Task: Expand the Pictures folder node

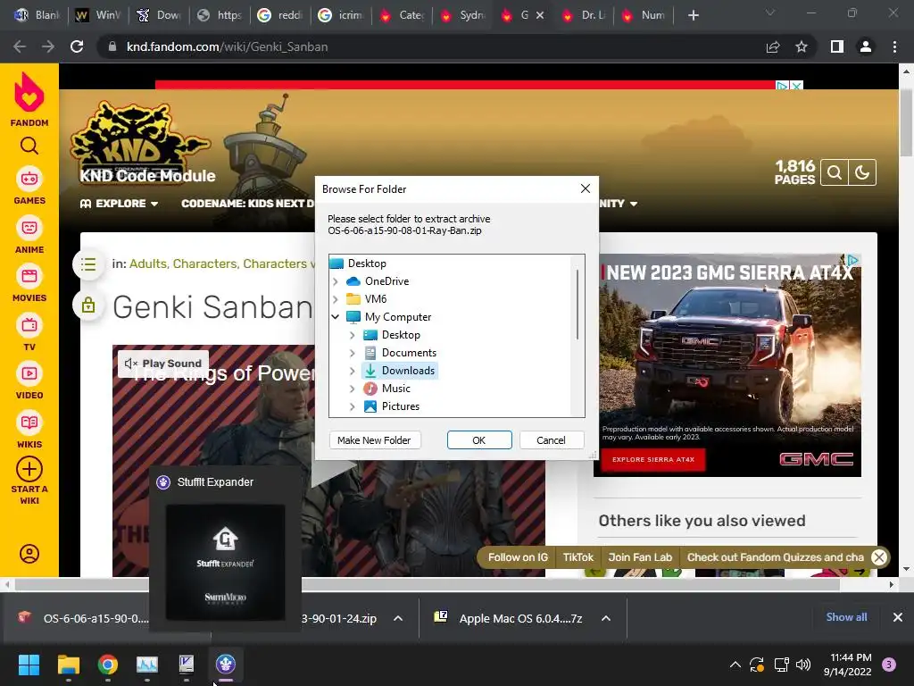Action: pyautogui.click(x=352, y=406)
